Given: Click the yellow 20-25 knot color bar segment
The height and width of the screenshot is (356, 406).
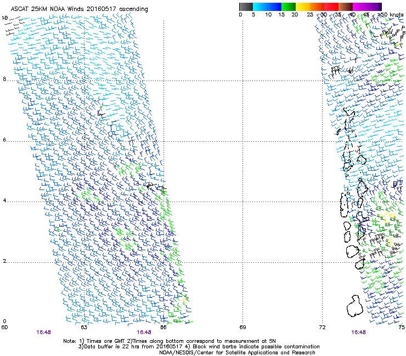Looking at the screenshot, I should coord(303,7).
